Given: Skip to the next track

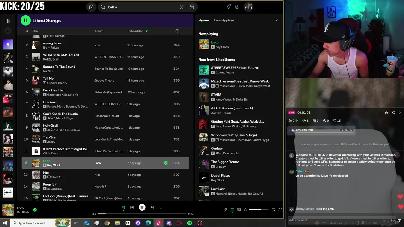Looking at the screenshot, I should 152,207.
